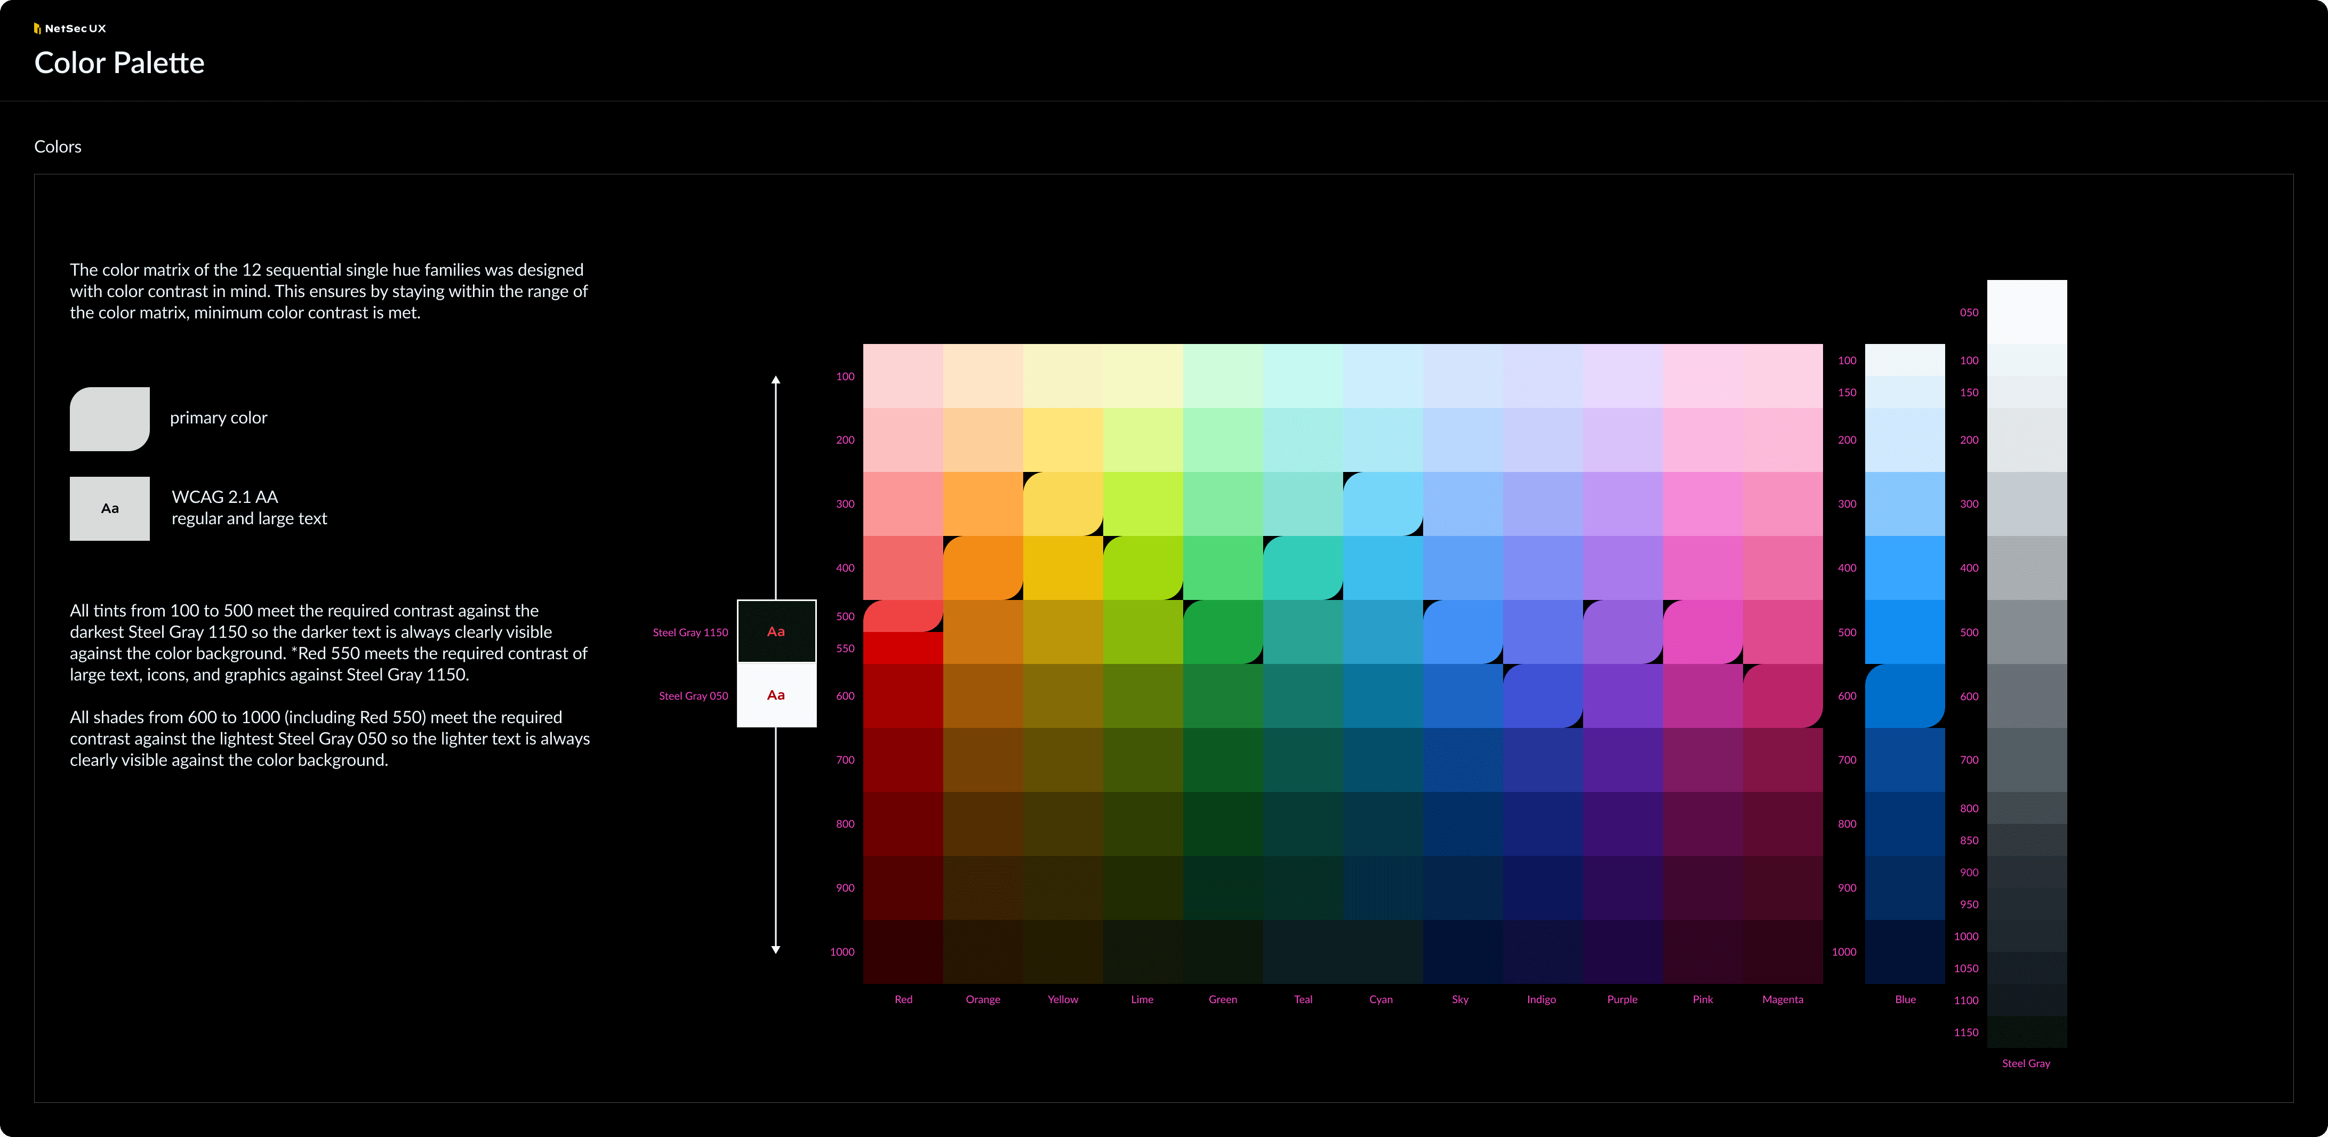Choose the Yellow 300 rounded swatch
Viewport: 2328px width, 1137px height.
click(1063, 505)
